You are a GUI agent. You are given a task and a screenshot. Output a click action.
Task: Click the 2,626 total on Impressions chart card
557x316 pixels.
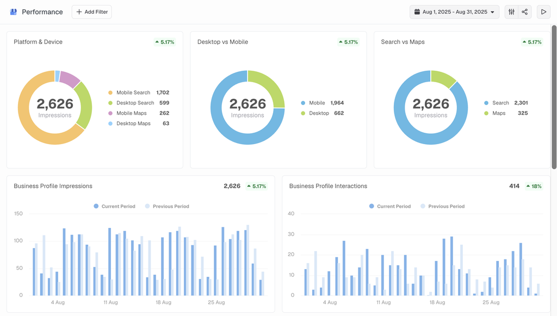click(x=232, y=186)
